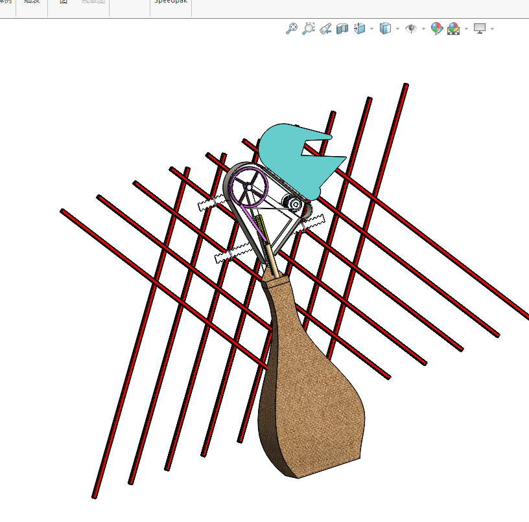Go back to the Previous View

click(x=325, y=28)
